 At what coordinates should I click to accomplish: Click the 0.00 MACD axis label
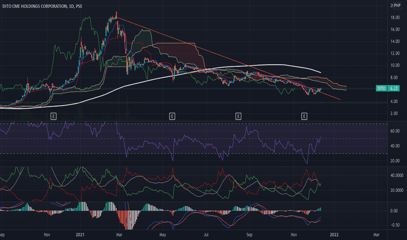(394, 211)
